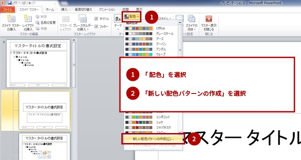Switch to the 校閲 tab
301x160 pixels.
click(x=126, y=10)
